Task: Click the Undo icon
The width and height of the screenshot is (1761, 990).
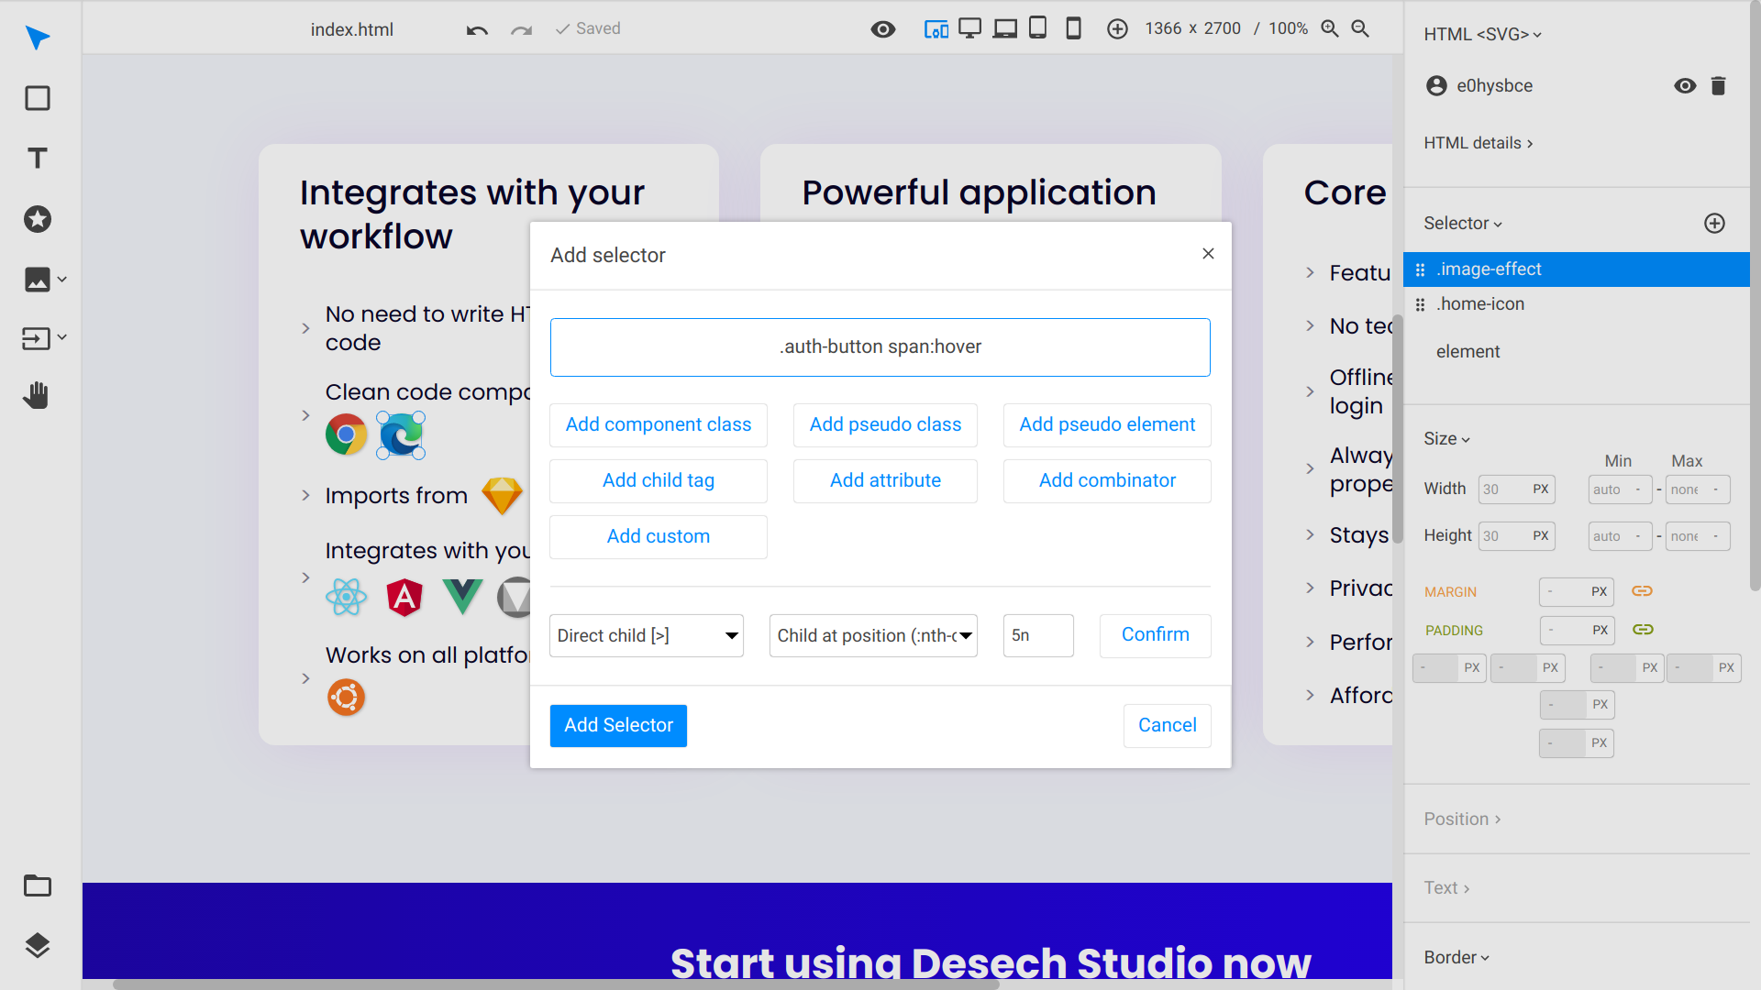Action: 476,29
